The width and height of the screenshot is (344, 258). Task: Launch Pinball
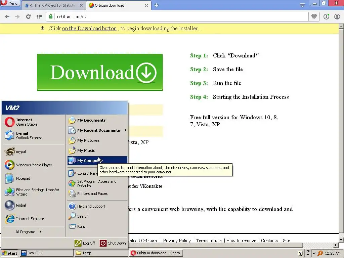[x=34, y=205]
